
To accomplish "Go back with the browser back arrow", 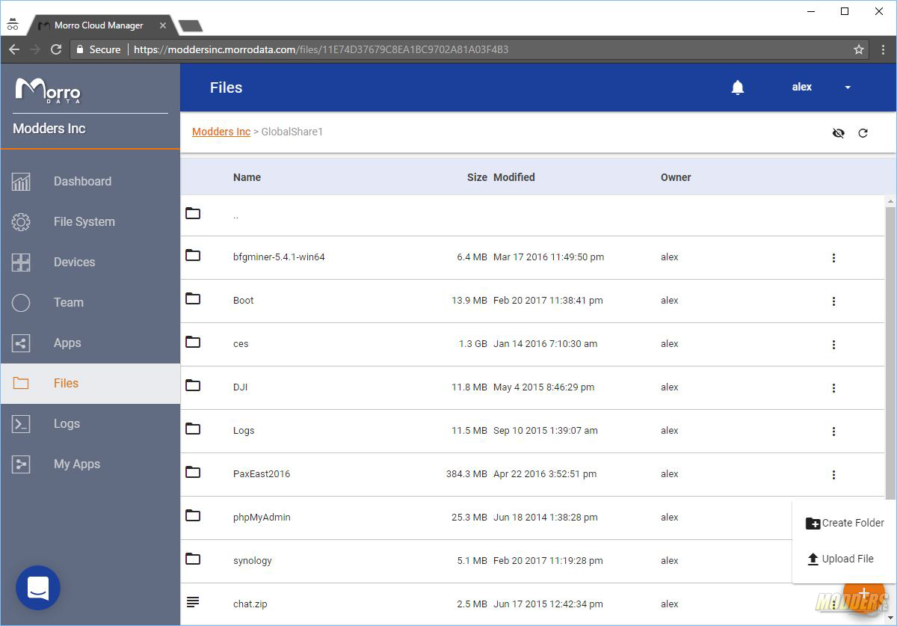I will [x=14, y=49].
